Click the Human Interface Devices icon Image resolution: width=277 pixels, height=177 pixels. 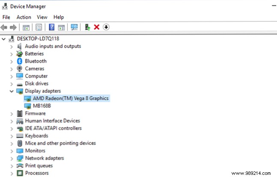20,121
